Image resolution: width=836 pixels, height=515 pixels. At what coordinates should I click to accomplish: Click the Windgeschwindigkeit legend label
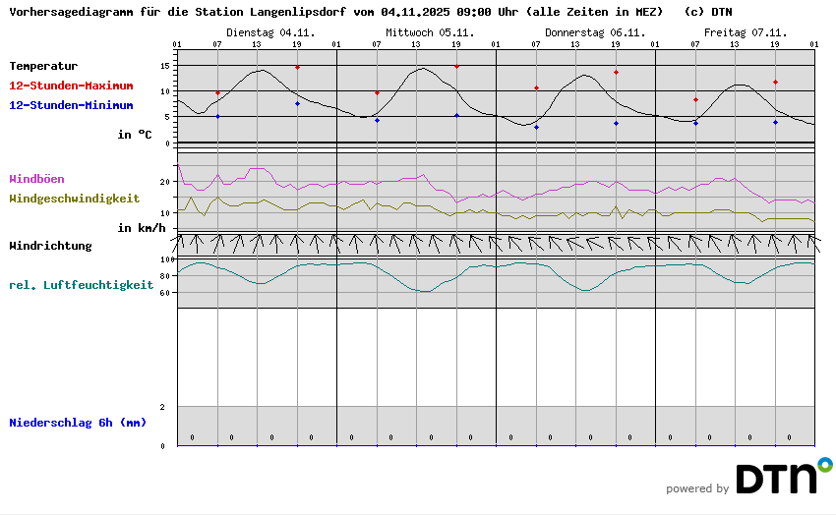(74, 198)
